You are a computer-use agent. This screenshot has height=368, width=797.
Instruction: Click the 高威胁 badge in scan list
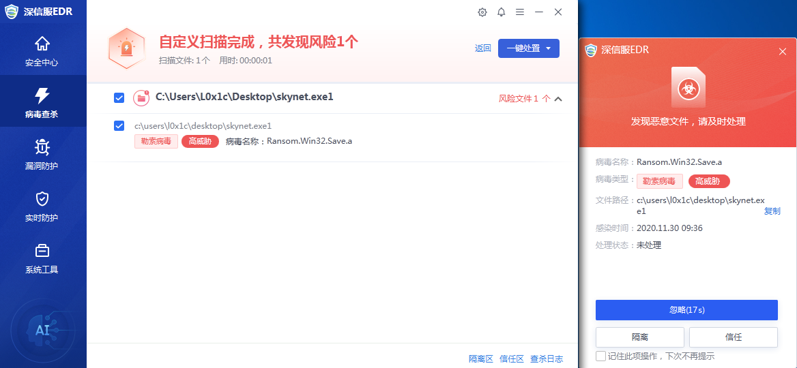[200, 141]
